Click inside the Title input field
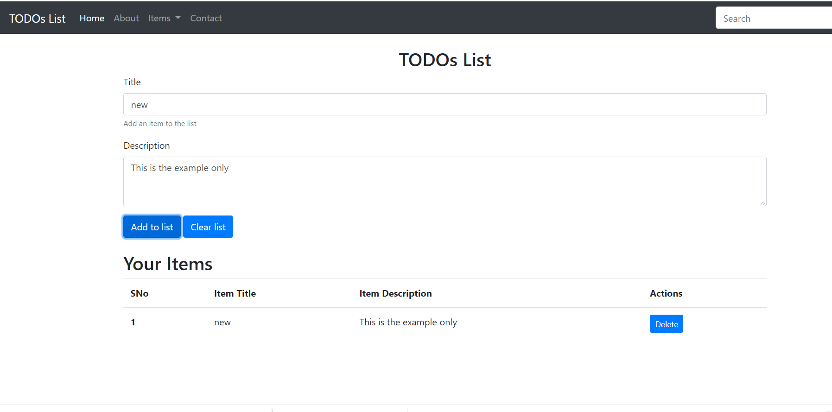This screenshot has height=412, width=832. (445, 105)
